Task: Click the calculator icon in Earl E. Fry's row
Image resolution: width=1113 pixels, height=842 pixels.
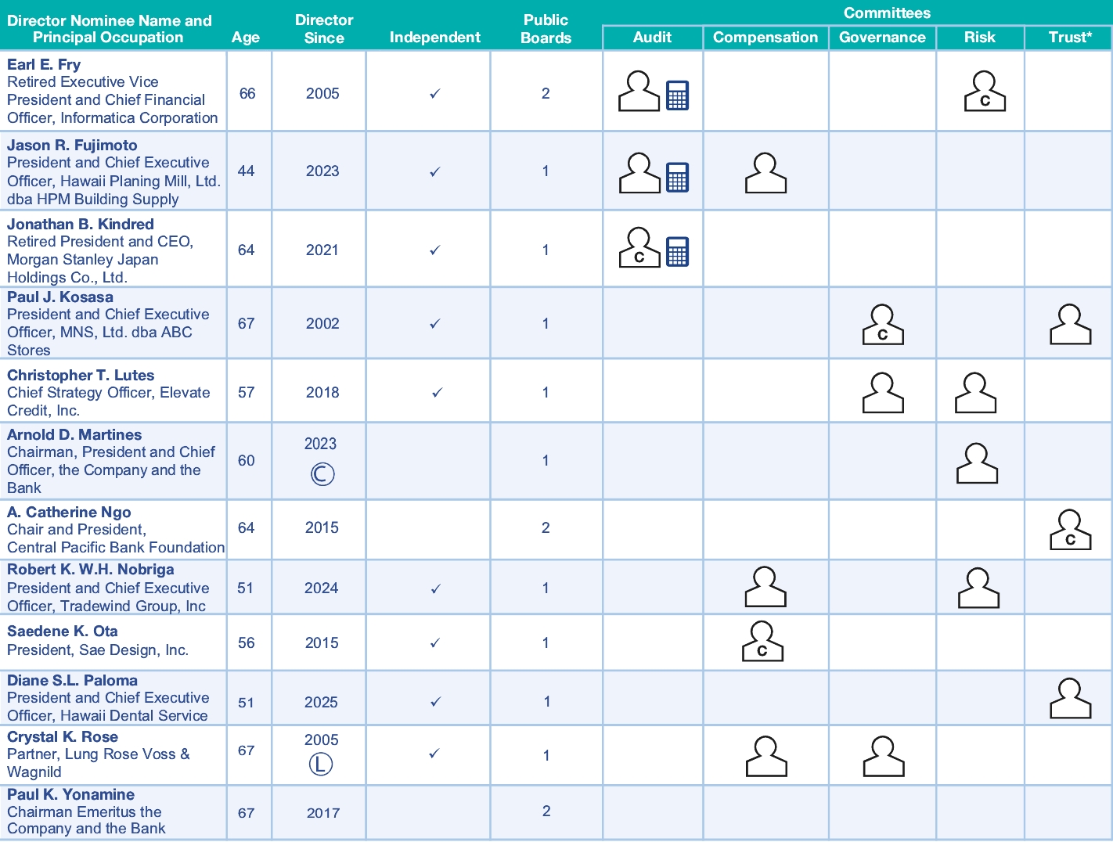Action: click(677, 95)
